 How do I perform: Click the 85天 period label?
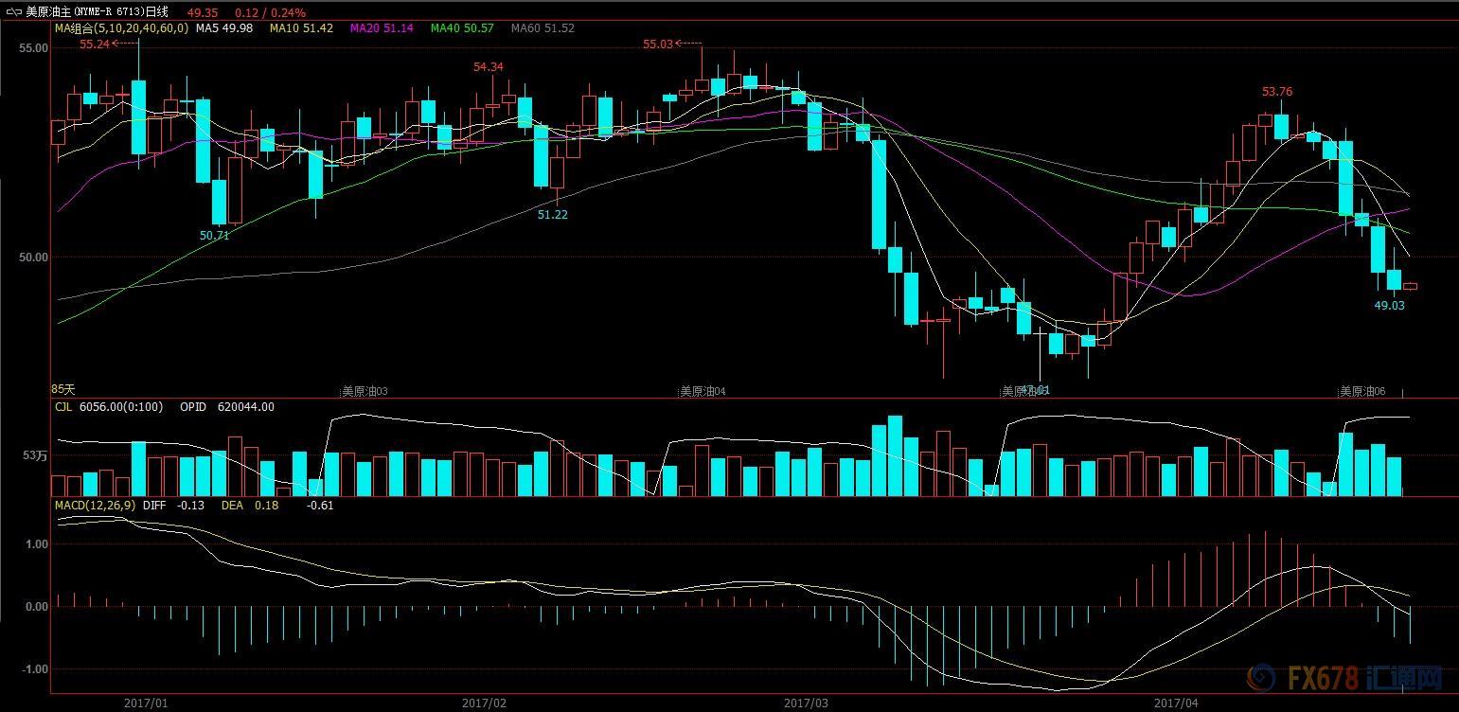[63, 389]
